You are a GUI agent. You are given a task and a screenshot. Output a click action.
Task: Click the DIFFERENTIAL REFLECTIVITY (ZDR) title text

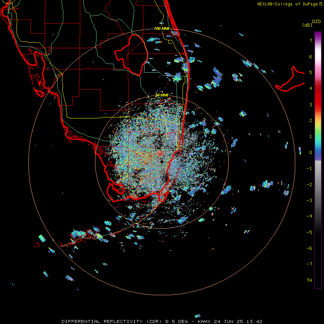pos(112,321)
